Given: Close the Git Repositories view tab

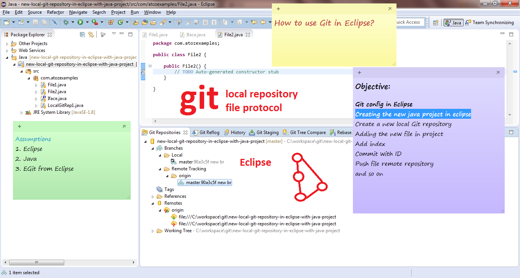Looking at the screenshot, I should click(185, 133).
